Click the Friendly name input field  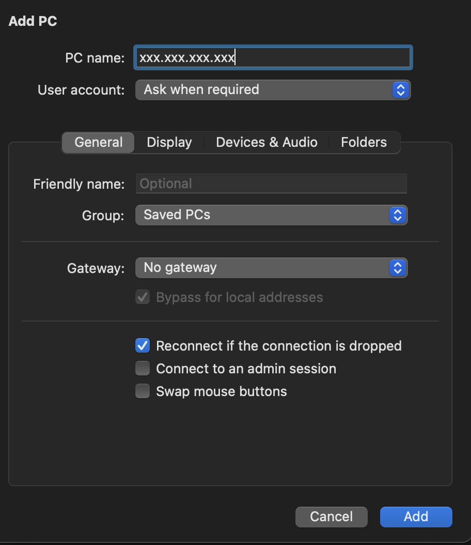point(272,184)
